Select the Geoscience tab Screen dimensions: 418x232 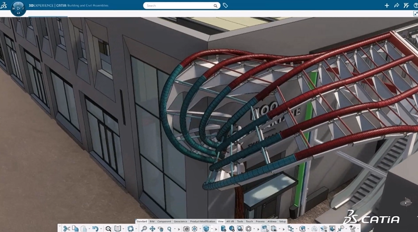pos(180,221)
